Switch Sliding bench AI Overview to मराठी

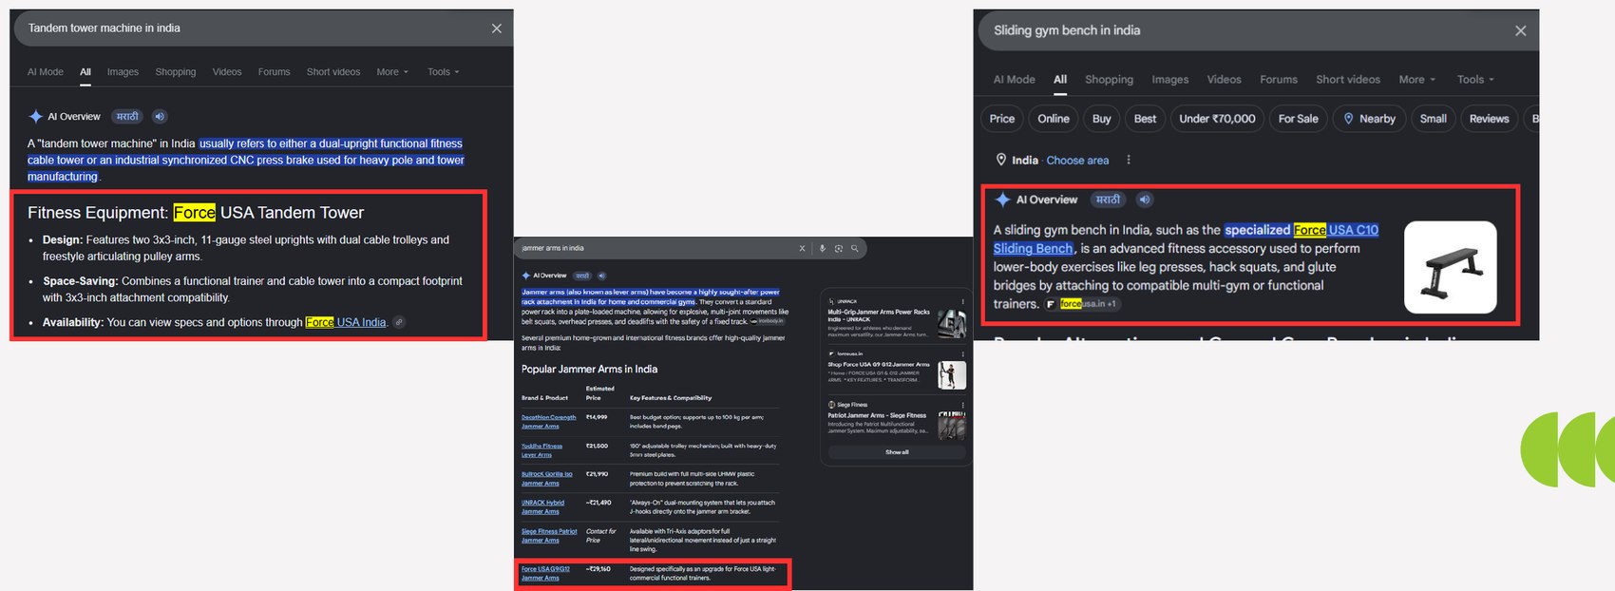click(1108, 200)
